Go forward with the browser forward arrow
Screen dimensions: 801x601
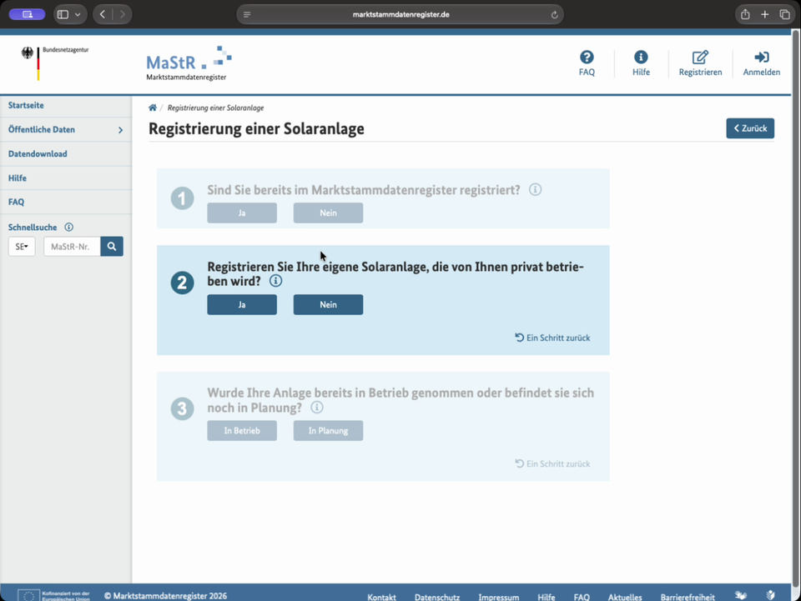coord(122,14)
